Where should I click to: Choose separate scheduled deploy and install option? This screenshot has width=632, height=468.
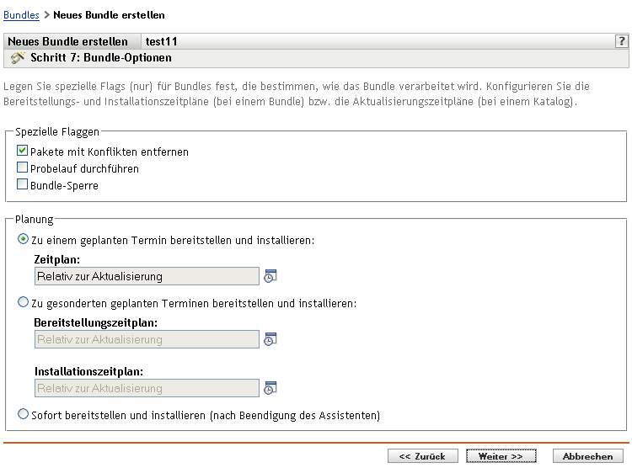pyautogui.click(x=23, y=303)
